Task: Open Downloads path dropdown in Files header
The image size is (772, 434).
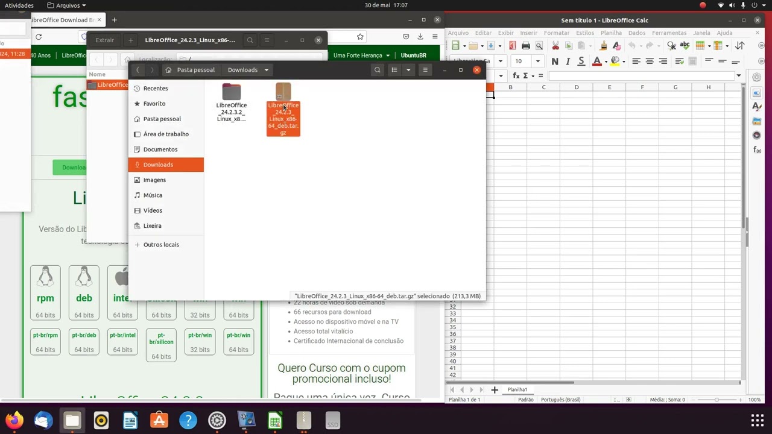Action: point(266,70)
